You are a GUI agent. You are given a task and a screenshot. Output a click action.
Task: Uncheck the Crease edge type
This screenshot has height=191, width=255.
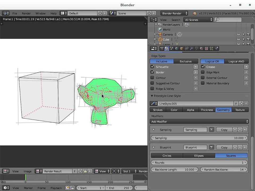point(203,67)
